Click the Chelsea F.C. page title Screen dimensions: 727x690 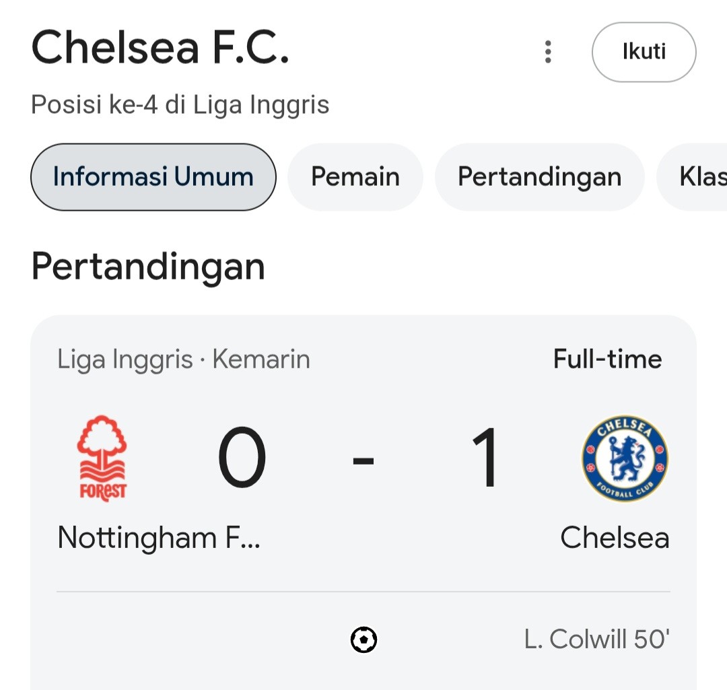click(x=160, y=47)
